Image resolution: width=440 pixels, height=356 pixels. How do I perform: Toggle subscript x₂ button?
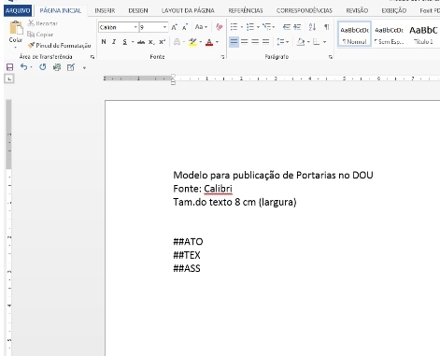pyautogui.click(x=151, y=42)
